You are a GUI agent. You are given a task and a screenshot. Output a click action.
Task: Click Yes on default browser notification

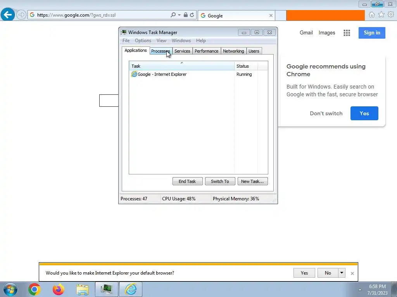304,273
